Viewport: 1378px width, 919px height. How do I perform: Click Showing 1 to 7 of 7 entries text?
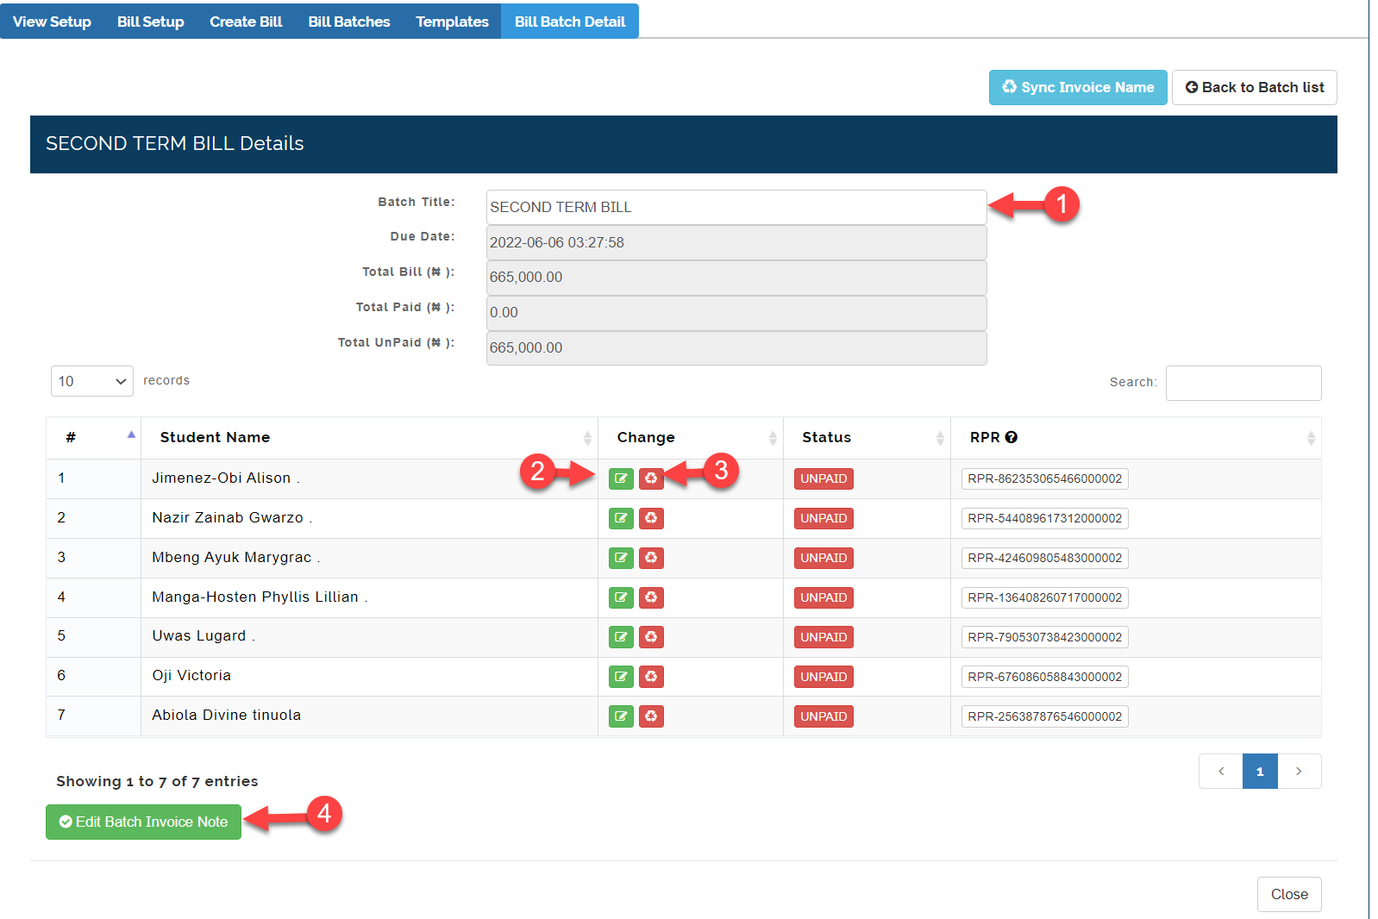point(157,781)
